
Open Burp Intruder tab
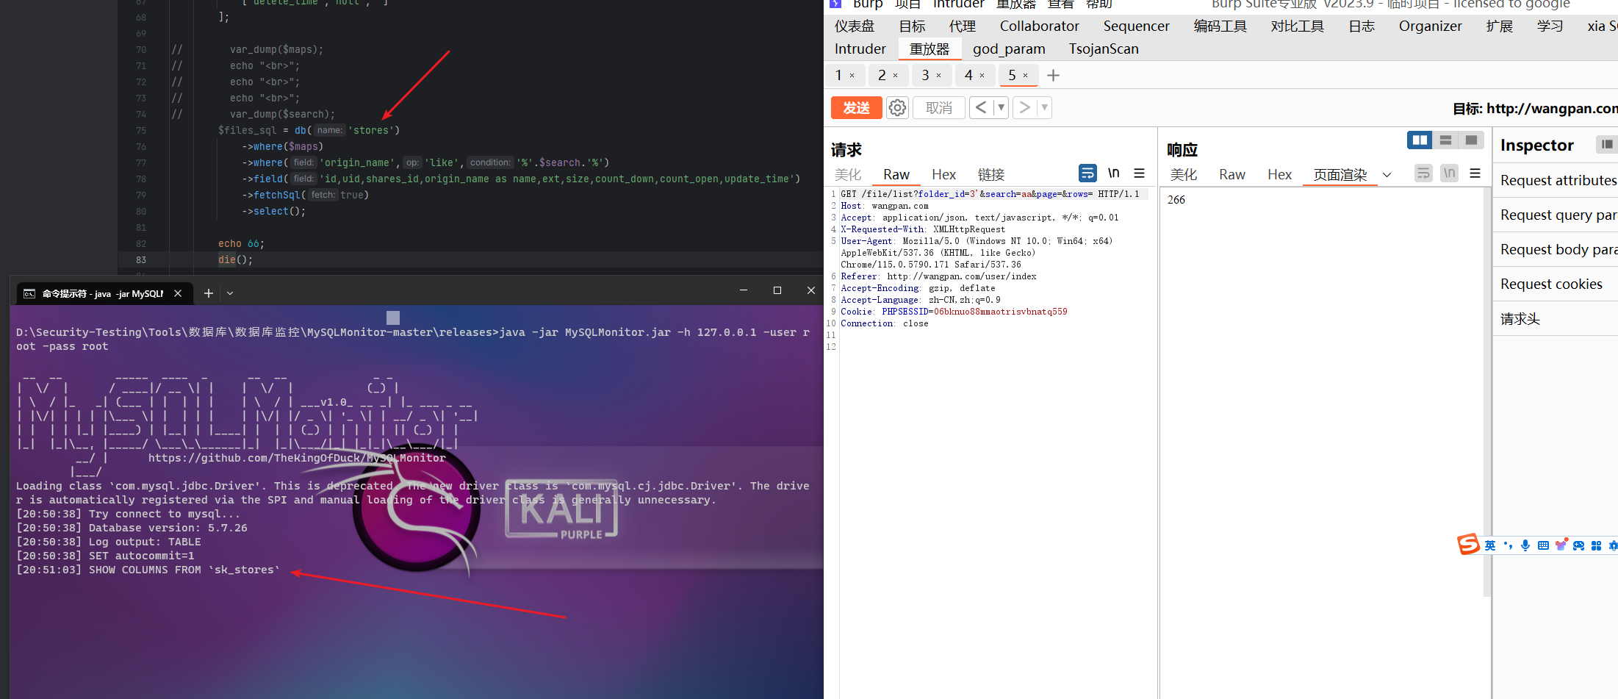pyautogui.click(x=860, y=49)
